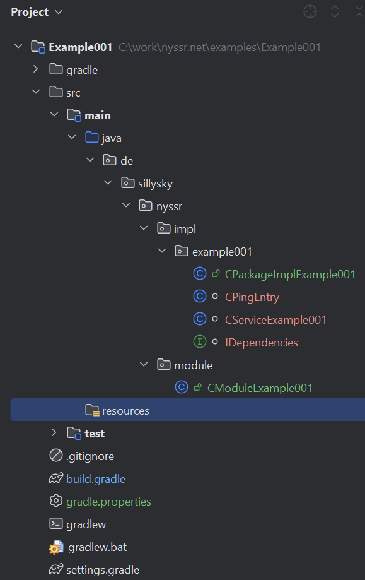
Task: Expand the test folder chevron
Action: coord(54,432)
